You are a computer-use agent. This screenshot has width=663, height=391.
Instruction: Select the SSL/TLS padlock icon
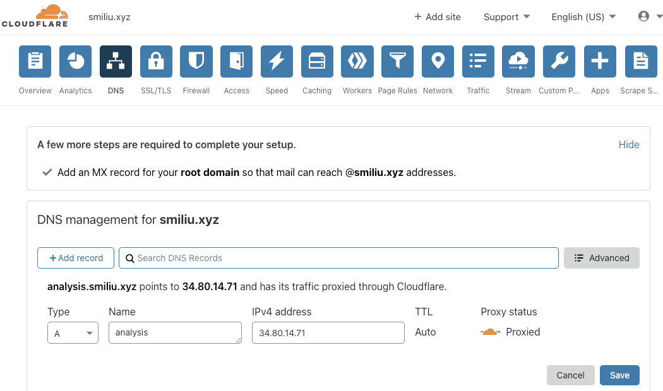(x=156, y=62)
